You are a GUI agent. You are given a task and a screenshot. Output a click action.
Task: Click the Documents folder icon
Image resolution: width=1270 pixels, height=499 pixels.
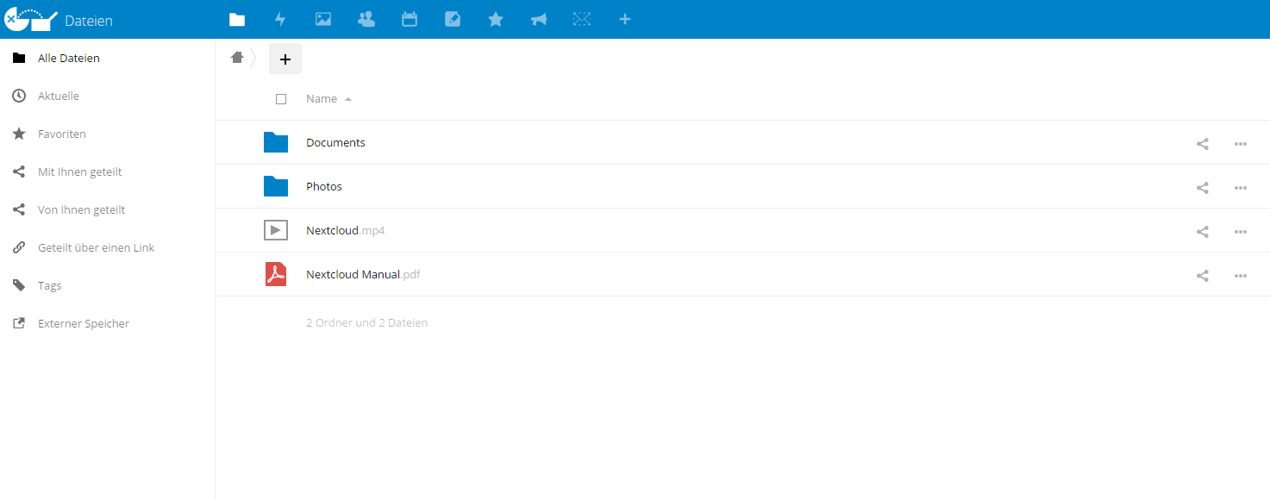tap(276, 142)
